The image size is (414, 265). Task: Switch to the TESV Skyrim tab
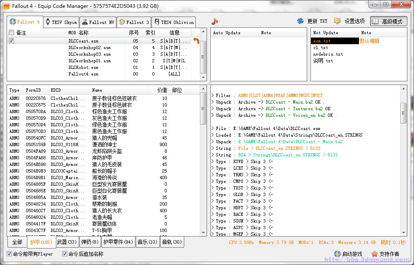pos(61,22)
